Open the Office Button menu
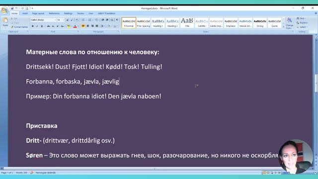318x179 pixels. [x=4, y=10]
